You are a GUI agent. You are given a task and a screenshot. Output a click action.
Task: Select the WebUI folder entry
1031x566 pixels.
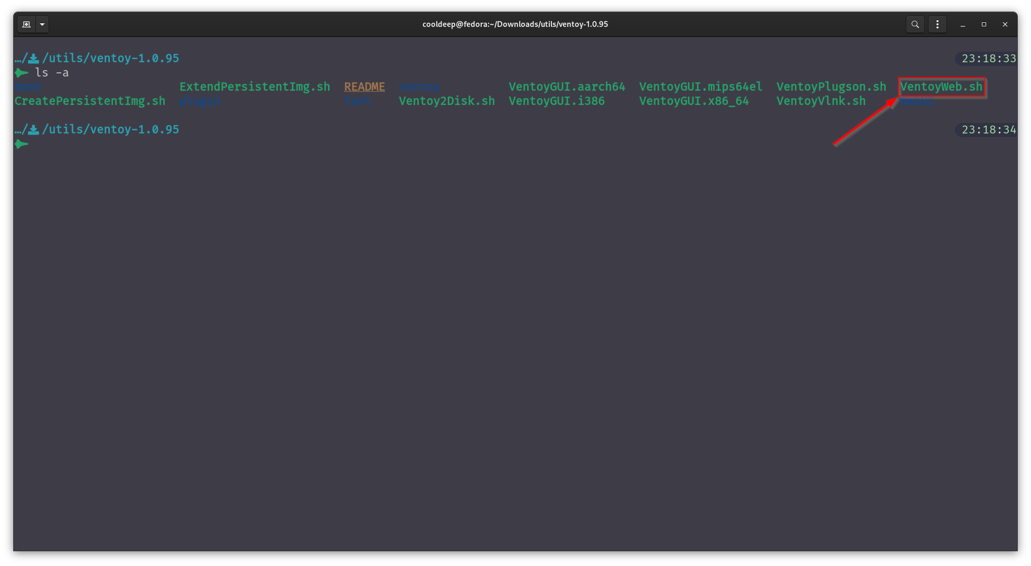(916, 101)
